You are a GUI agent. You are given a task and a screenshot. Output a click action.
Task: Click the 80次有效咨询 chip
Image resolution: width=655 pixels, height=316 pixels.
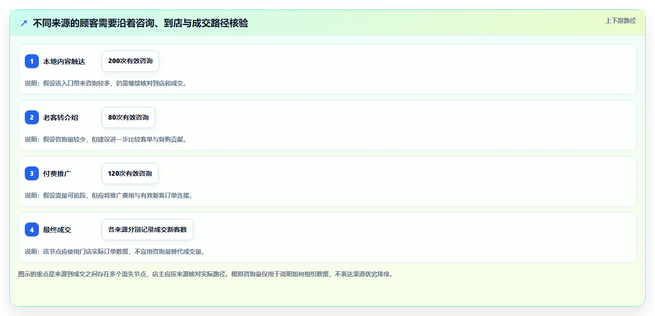[x=128, y=117]
